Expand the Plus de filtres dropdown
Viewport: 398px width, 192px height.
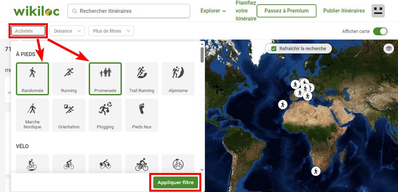111,31
